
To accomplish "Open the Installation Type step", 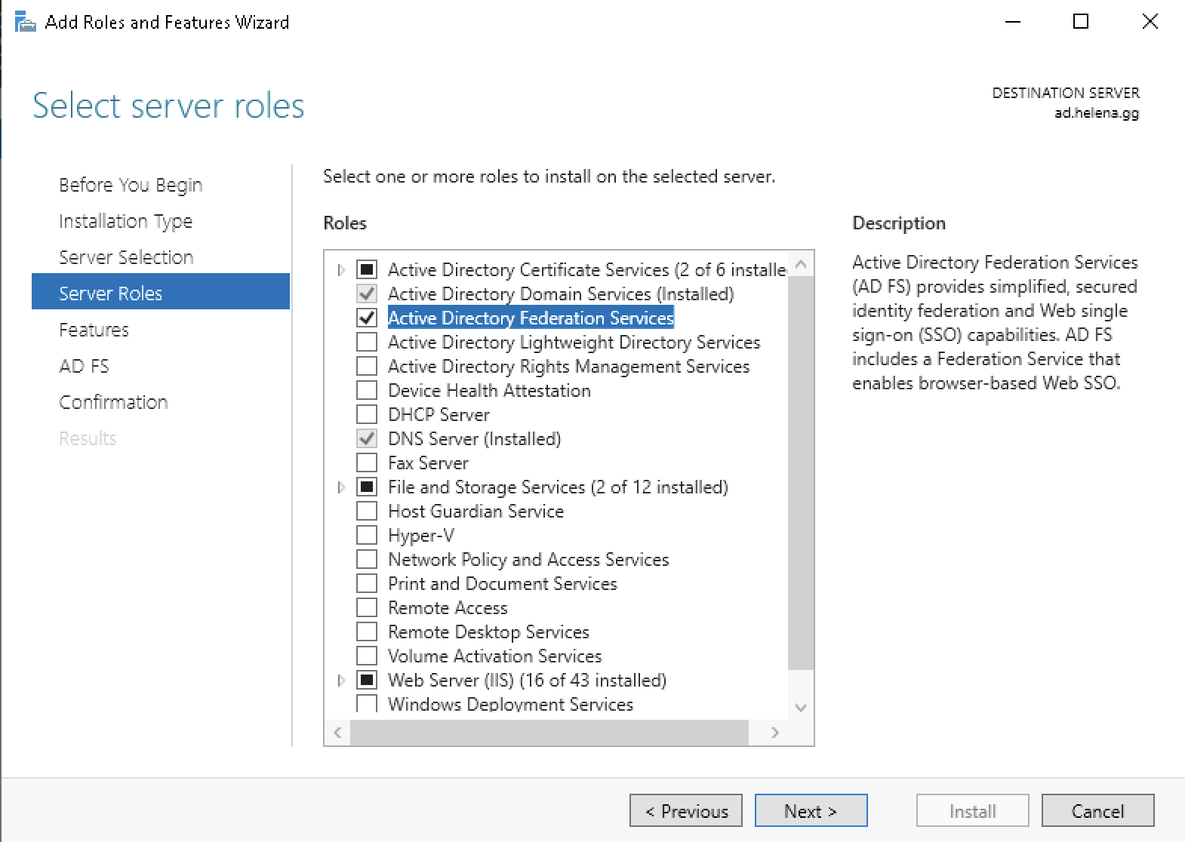I will pos(125,221).
